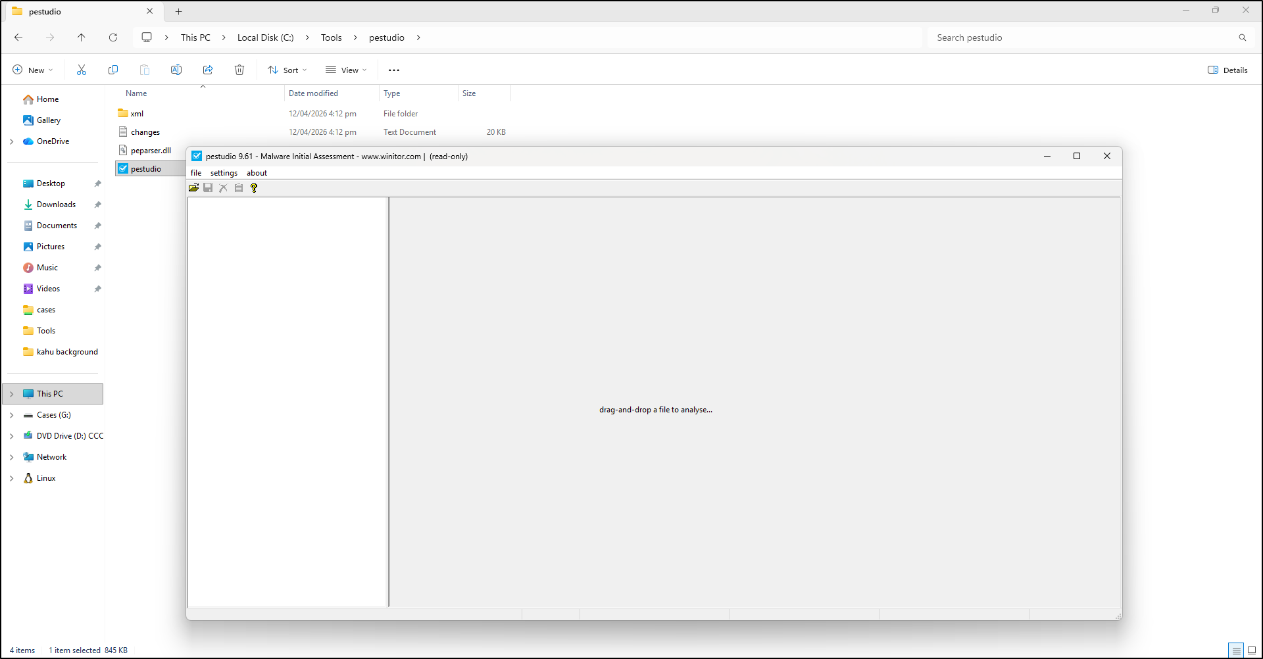1263x659 pixels.
Task: Switch to large thumbnails view icon
Action: click(x=1252, y=650)
